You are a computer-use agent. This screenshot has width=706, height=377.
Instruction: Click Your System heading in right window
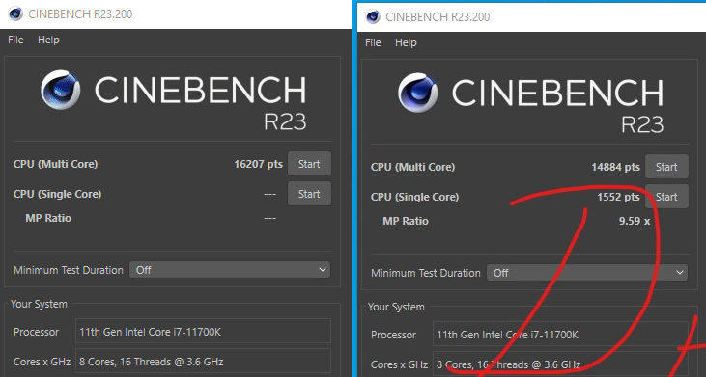coord(396,307)
